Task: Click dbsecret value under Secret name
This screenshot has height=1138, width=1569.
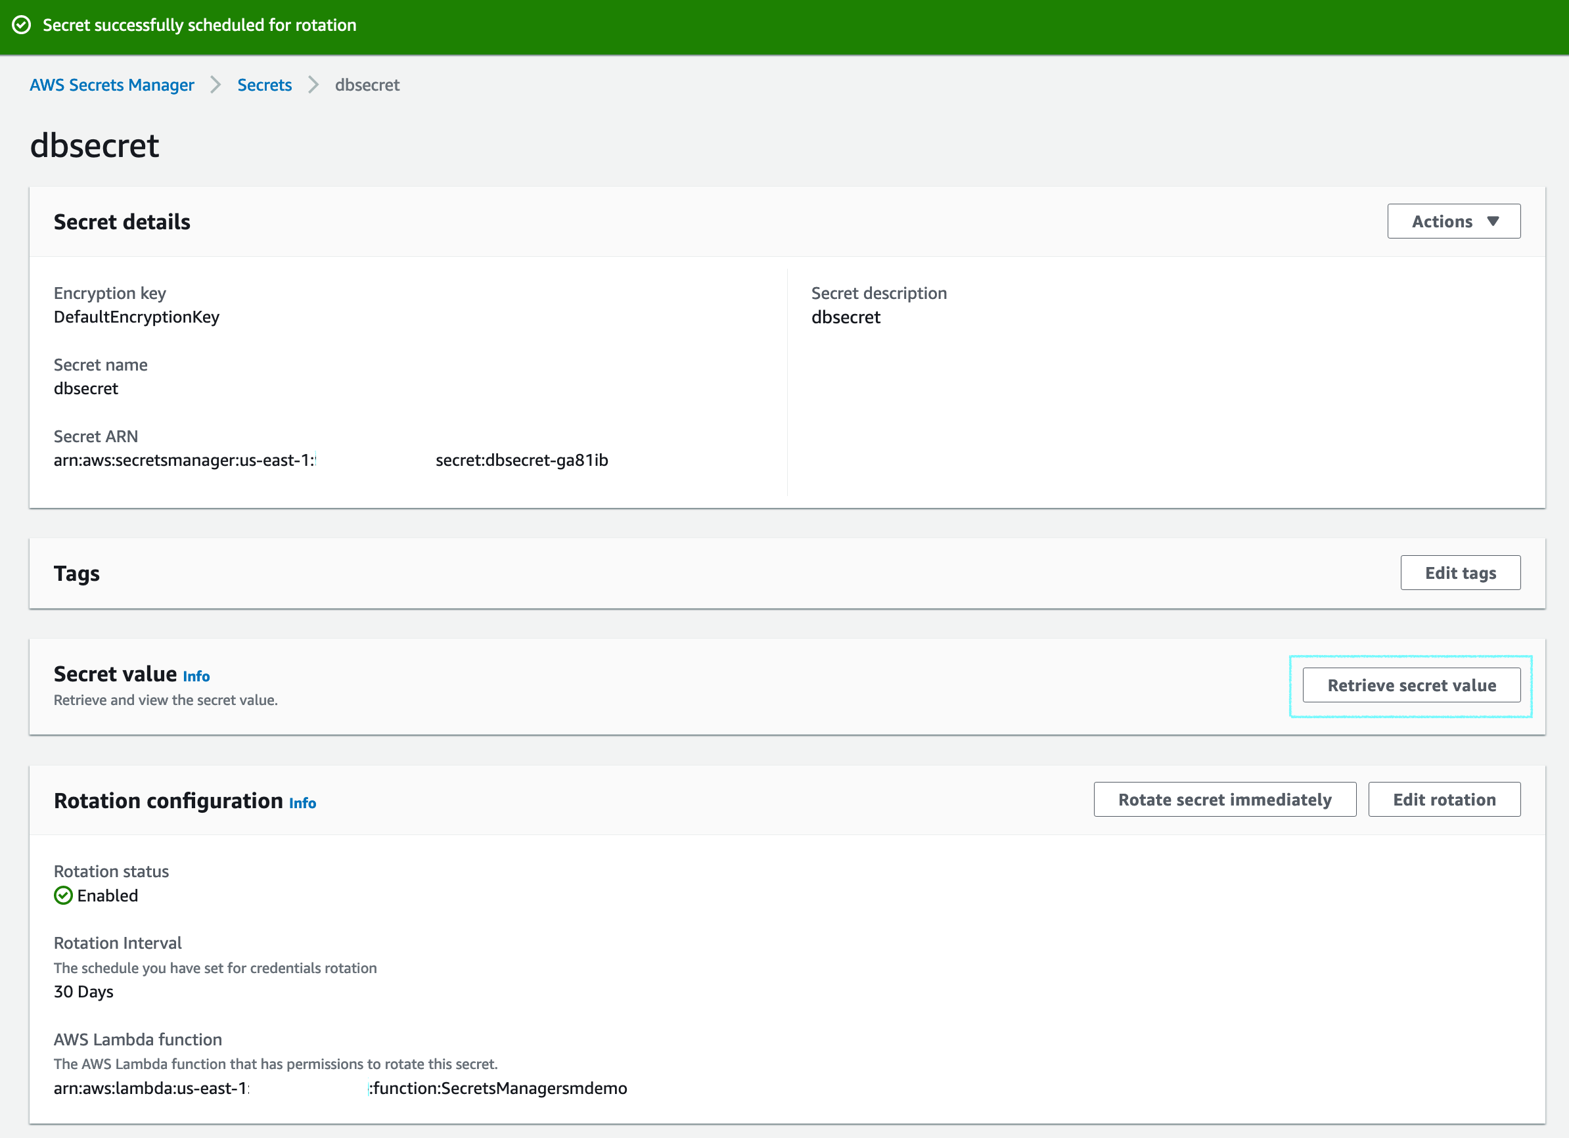Action: pyautogui.click(x=86, y=388)
